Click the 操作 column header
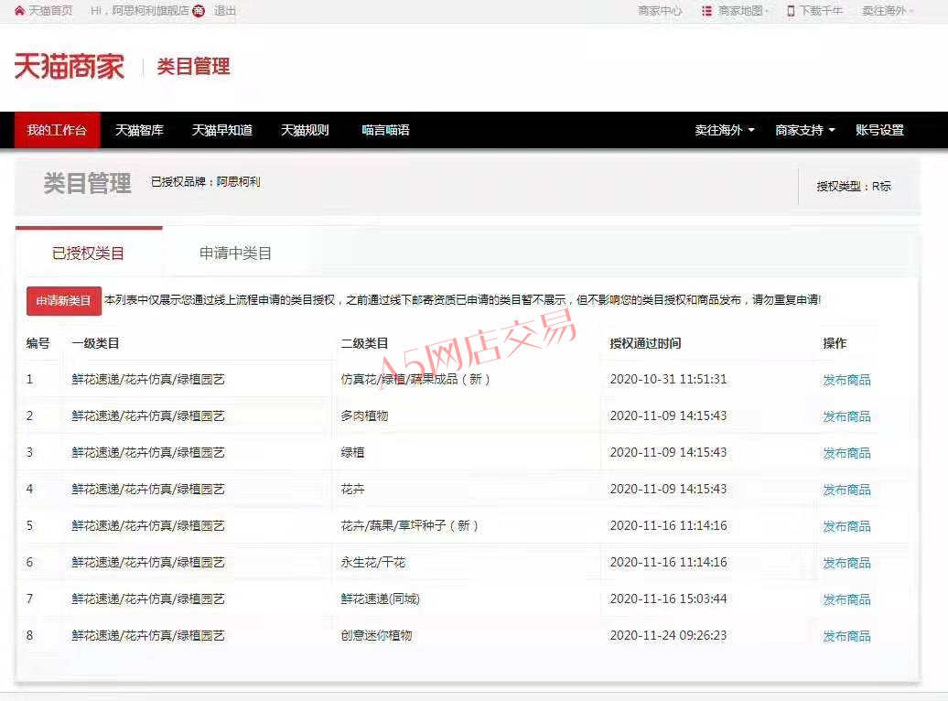This screenshot has width=948, height=701. point(835,343)
